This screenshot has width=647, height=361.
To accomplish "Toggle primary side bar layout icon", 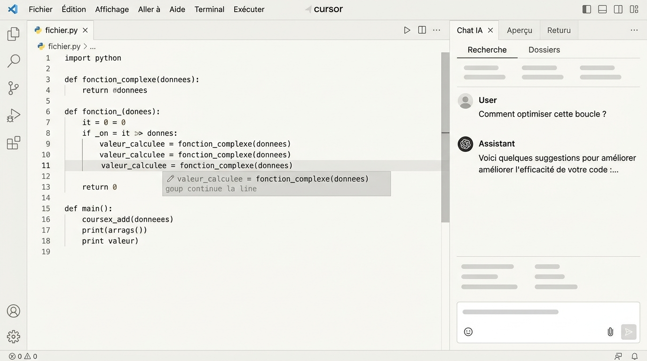I will (x=587, y=9).
